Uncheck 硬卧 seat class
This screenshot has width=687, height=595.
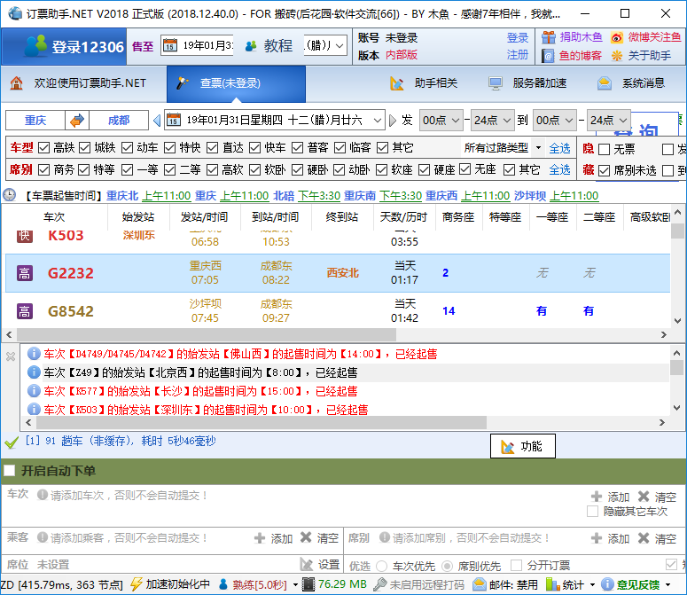[298, 169]
